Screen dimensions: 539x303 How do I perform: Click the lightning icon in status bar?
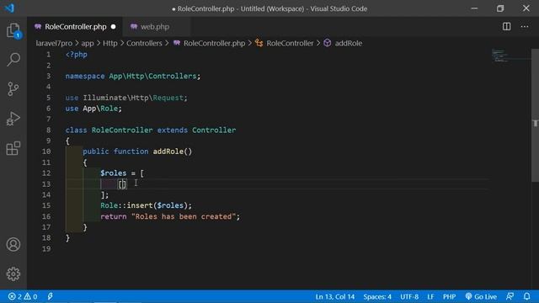click(51, 296)
